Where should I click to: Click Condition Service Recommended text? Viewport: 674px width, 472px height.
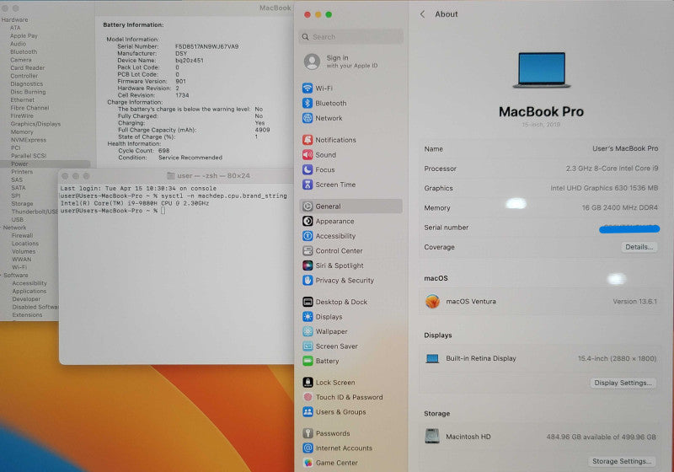click(x=190, y=158)
